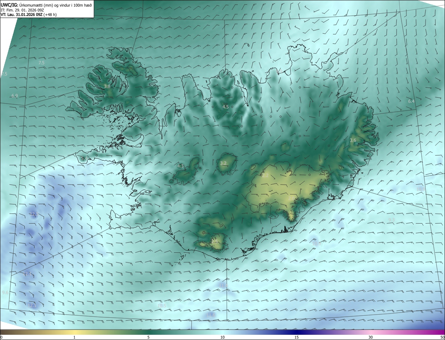Image resolution: width=445 pixels, height=340 pixels.
Task: Click the '0' tick on the color scale
Action: point(1,338)
